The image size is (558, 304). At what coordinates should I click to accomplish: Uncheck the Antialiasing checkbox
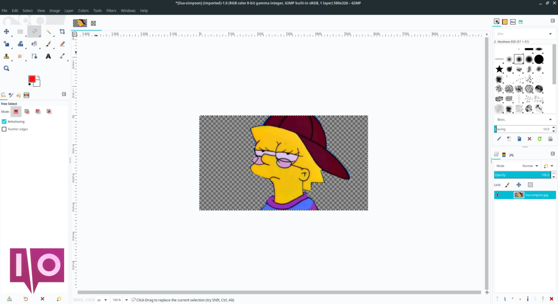4,122
